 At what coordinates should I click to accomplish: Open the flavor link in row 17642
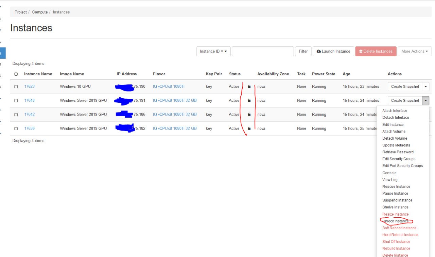175,115
